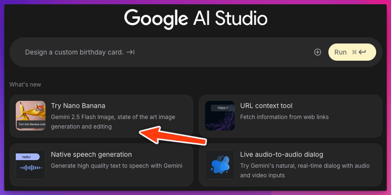Open the Nano Banana thumbnail image
391x195 pixels.
tap(31, 116)
